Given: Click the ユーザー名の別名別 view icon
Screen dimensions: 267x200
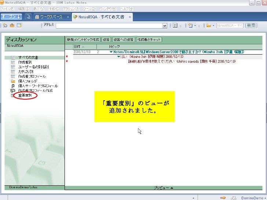Looking at the screenshot, I should (13, 67).
